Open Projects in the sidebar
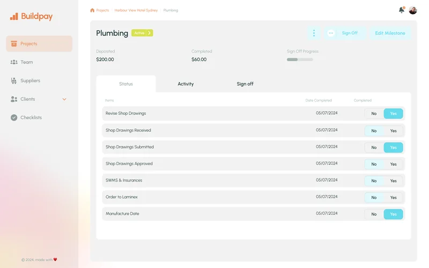The height and width of the screenshot is (268, 429). point(39,43)
